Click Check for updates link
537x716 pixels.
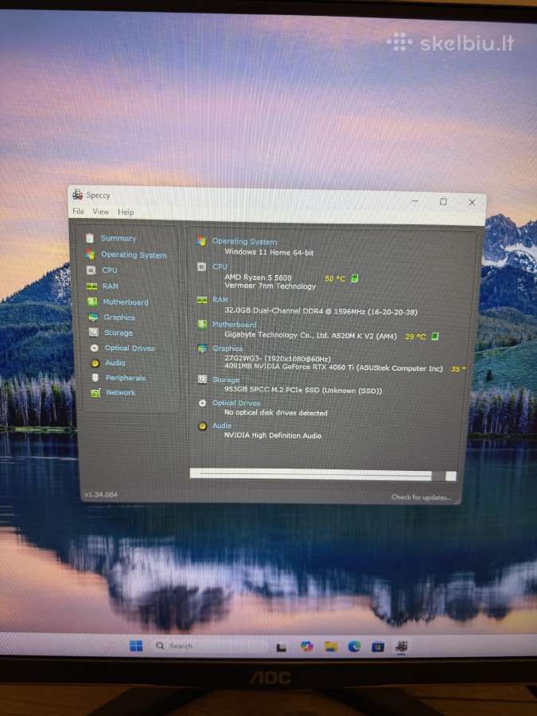[x=421, y=497]
